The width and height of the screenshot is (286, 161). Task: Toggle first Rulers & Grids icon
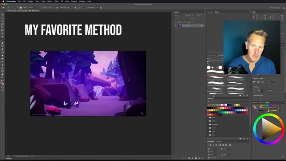[x=255, y=82]
